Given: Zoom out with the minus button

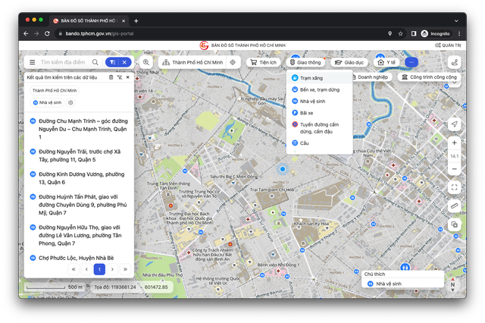Looking at the screenshot, I should tap(455, 169).
